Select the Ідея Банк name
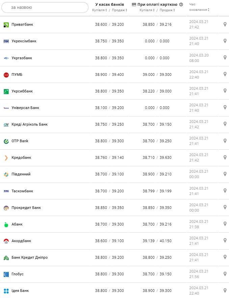 click(20, 291)
